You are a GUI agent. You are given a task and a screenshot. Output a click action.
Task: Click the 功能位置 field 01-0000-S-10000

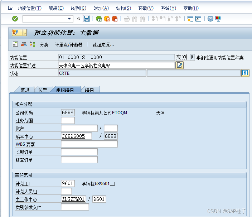tap(116, 57)
